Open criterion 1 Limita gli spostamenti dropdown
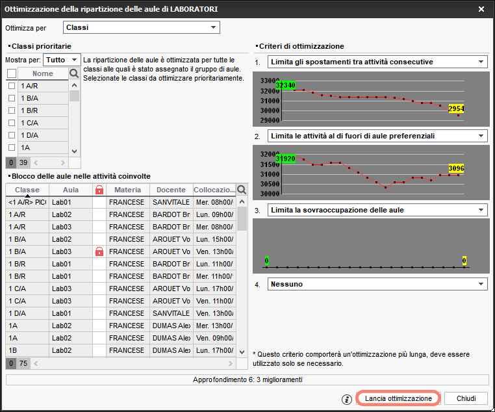495x412 pixels. point(377,62)
